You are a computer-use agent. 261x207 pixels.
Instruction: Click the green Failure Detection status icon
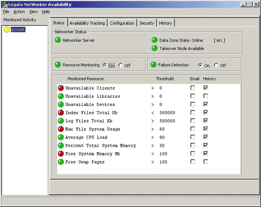pos(153,65)
